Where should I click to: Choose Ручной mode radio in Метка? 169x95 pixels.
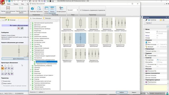(157, 33)
